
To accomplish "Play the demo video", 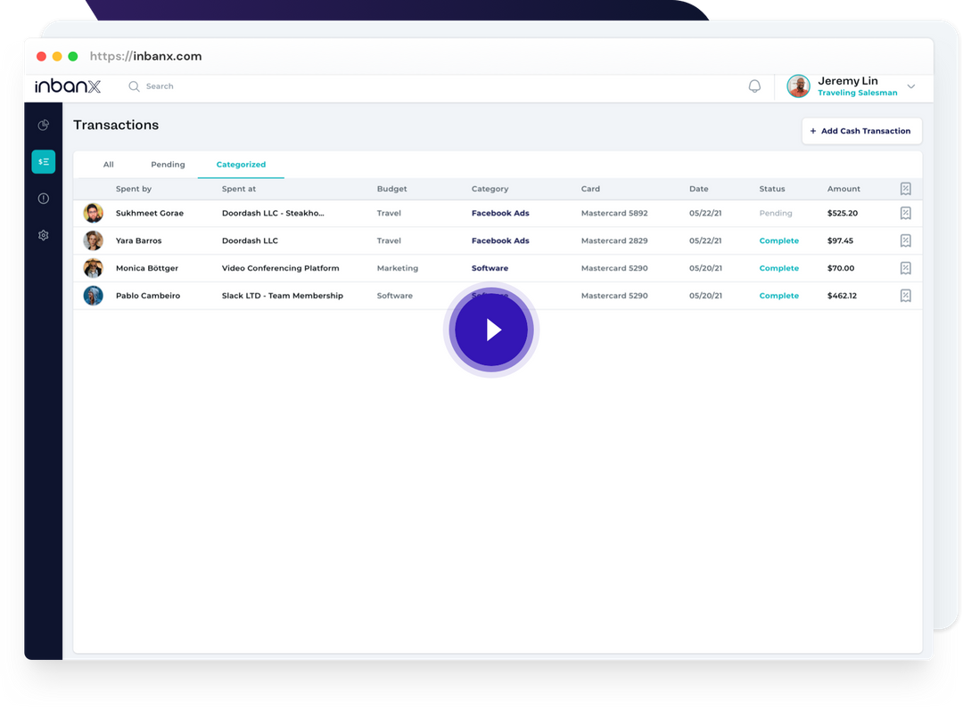I will tap(490, 329).
